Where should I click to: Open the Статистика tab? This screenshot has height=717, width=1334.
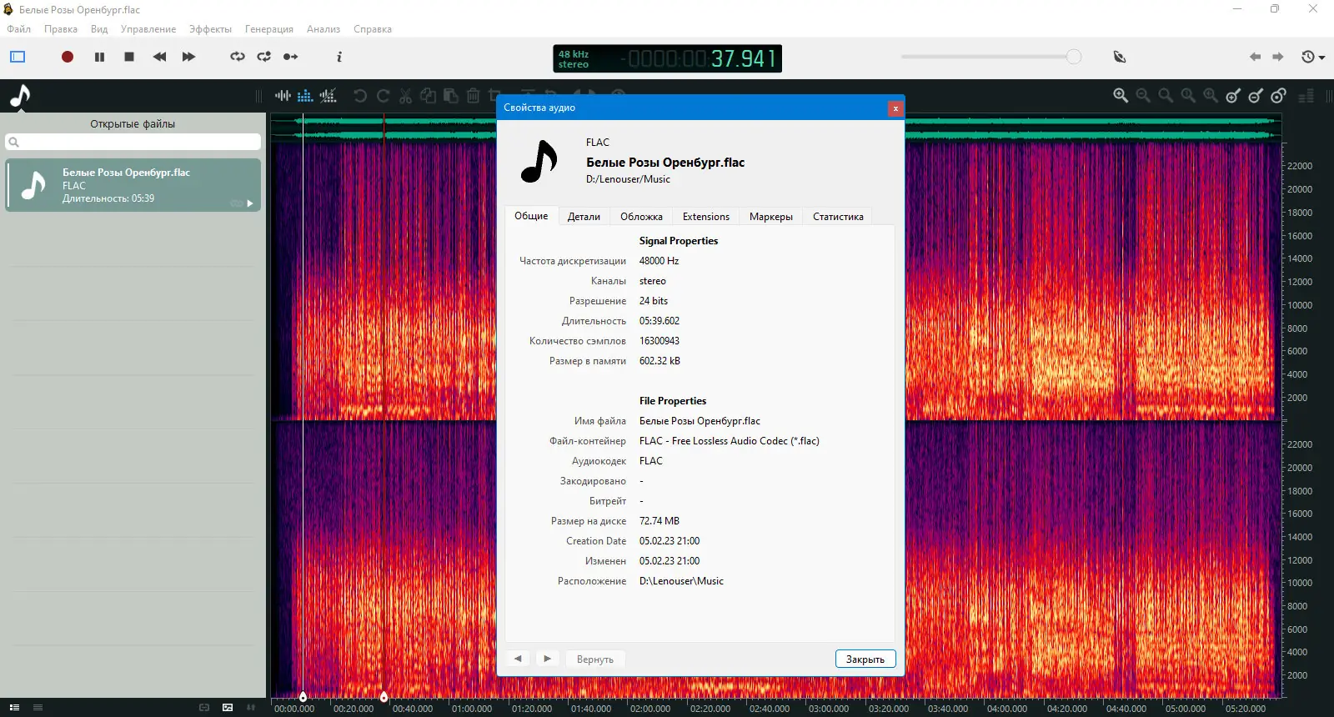coord(838,217)
